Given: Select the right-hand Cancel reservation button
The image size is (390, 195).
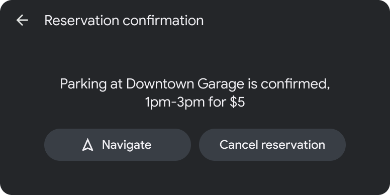Looking at the screenshot, I should tap(272, 145).
